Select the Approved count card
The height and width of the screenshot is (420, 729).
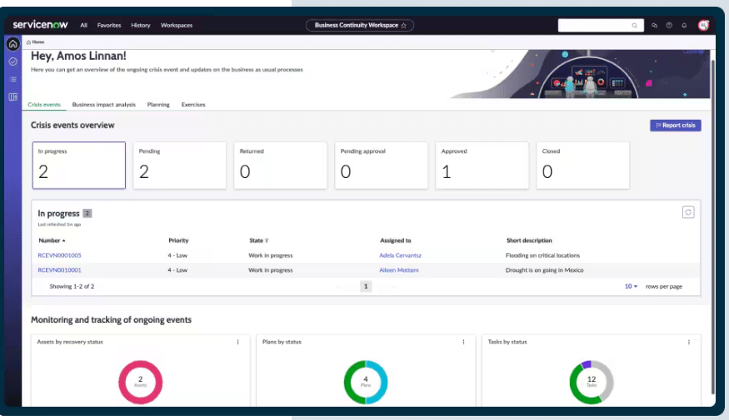click(482, 166)
